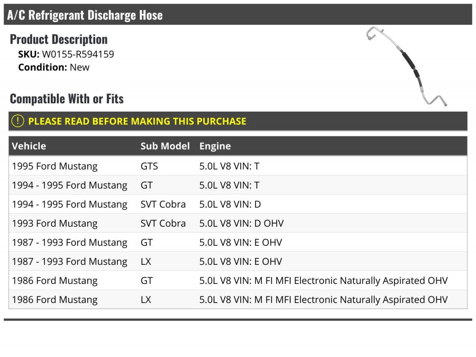Select the Sub Model column header
This screenshot has width=476, height=357.
tap(165, 146)
